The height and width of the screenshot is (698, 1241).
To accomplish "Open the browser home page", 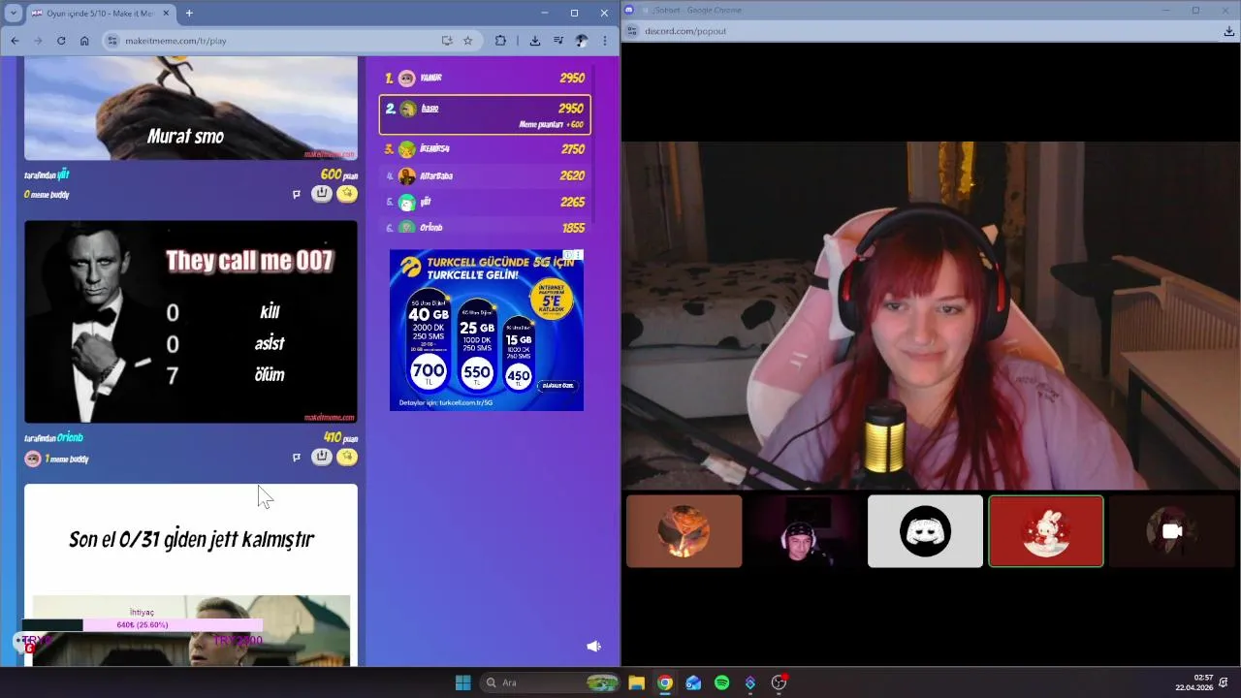I will 84,41.
